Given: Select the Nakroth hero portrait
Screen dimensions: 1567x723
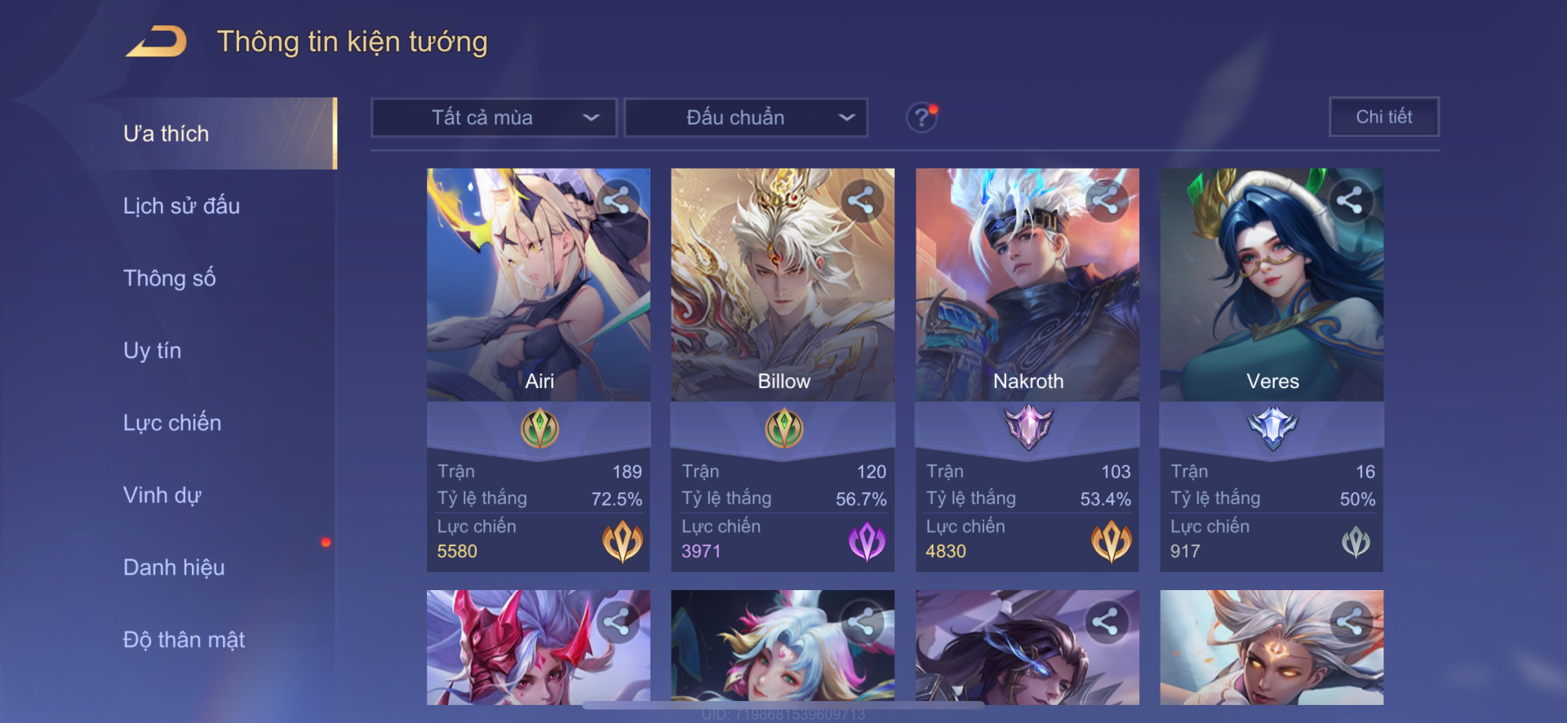Looking at the screenshot, I should [1028, 284].
